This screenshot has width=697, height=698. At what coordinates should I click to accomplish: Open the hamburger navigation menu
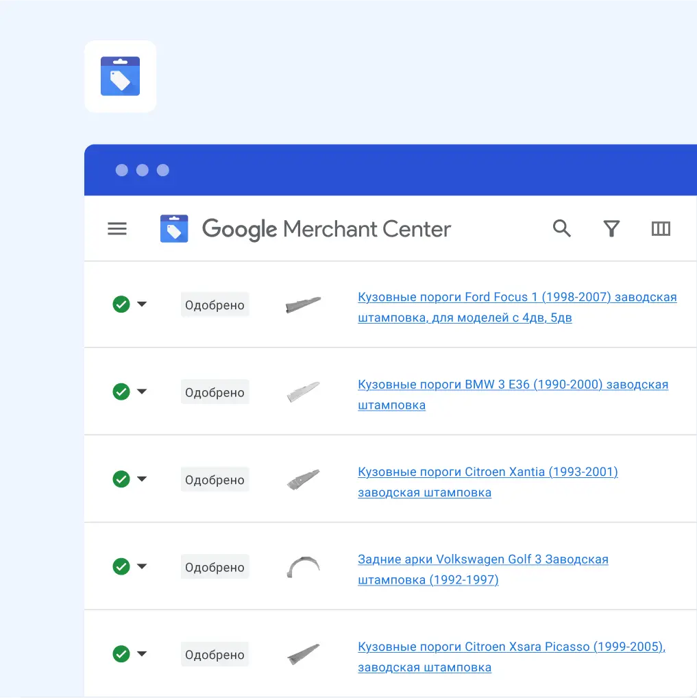tap(117, 229)
